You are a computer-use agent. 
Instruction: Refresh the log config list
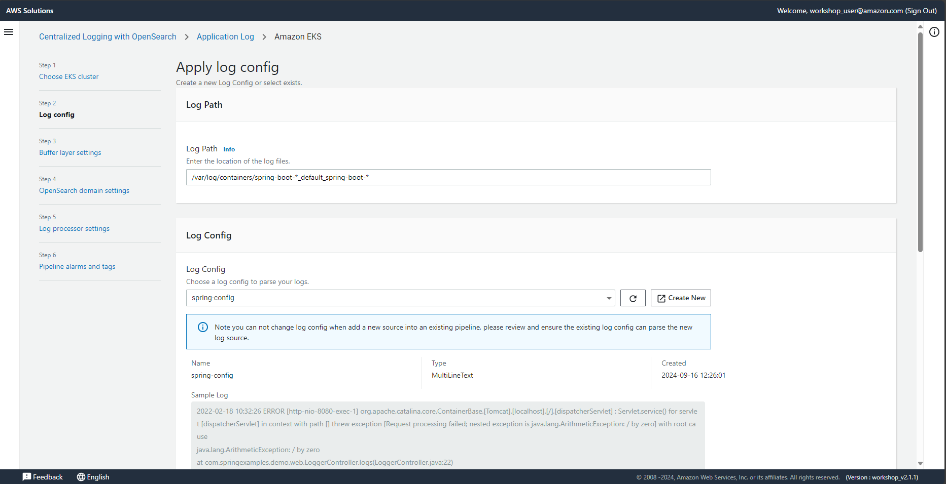[633, 298]
